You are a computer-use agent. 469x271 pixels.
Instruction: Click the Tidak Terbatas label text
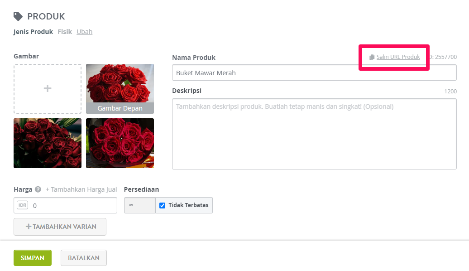click(188, 205)
